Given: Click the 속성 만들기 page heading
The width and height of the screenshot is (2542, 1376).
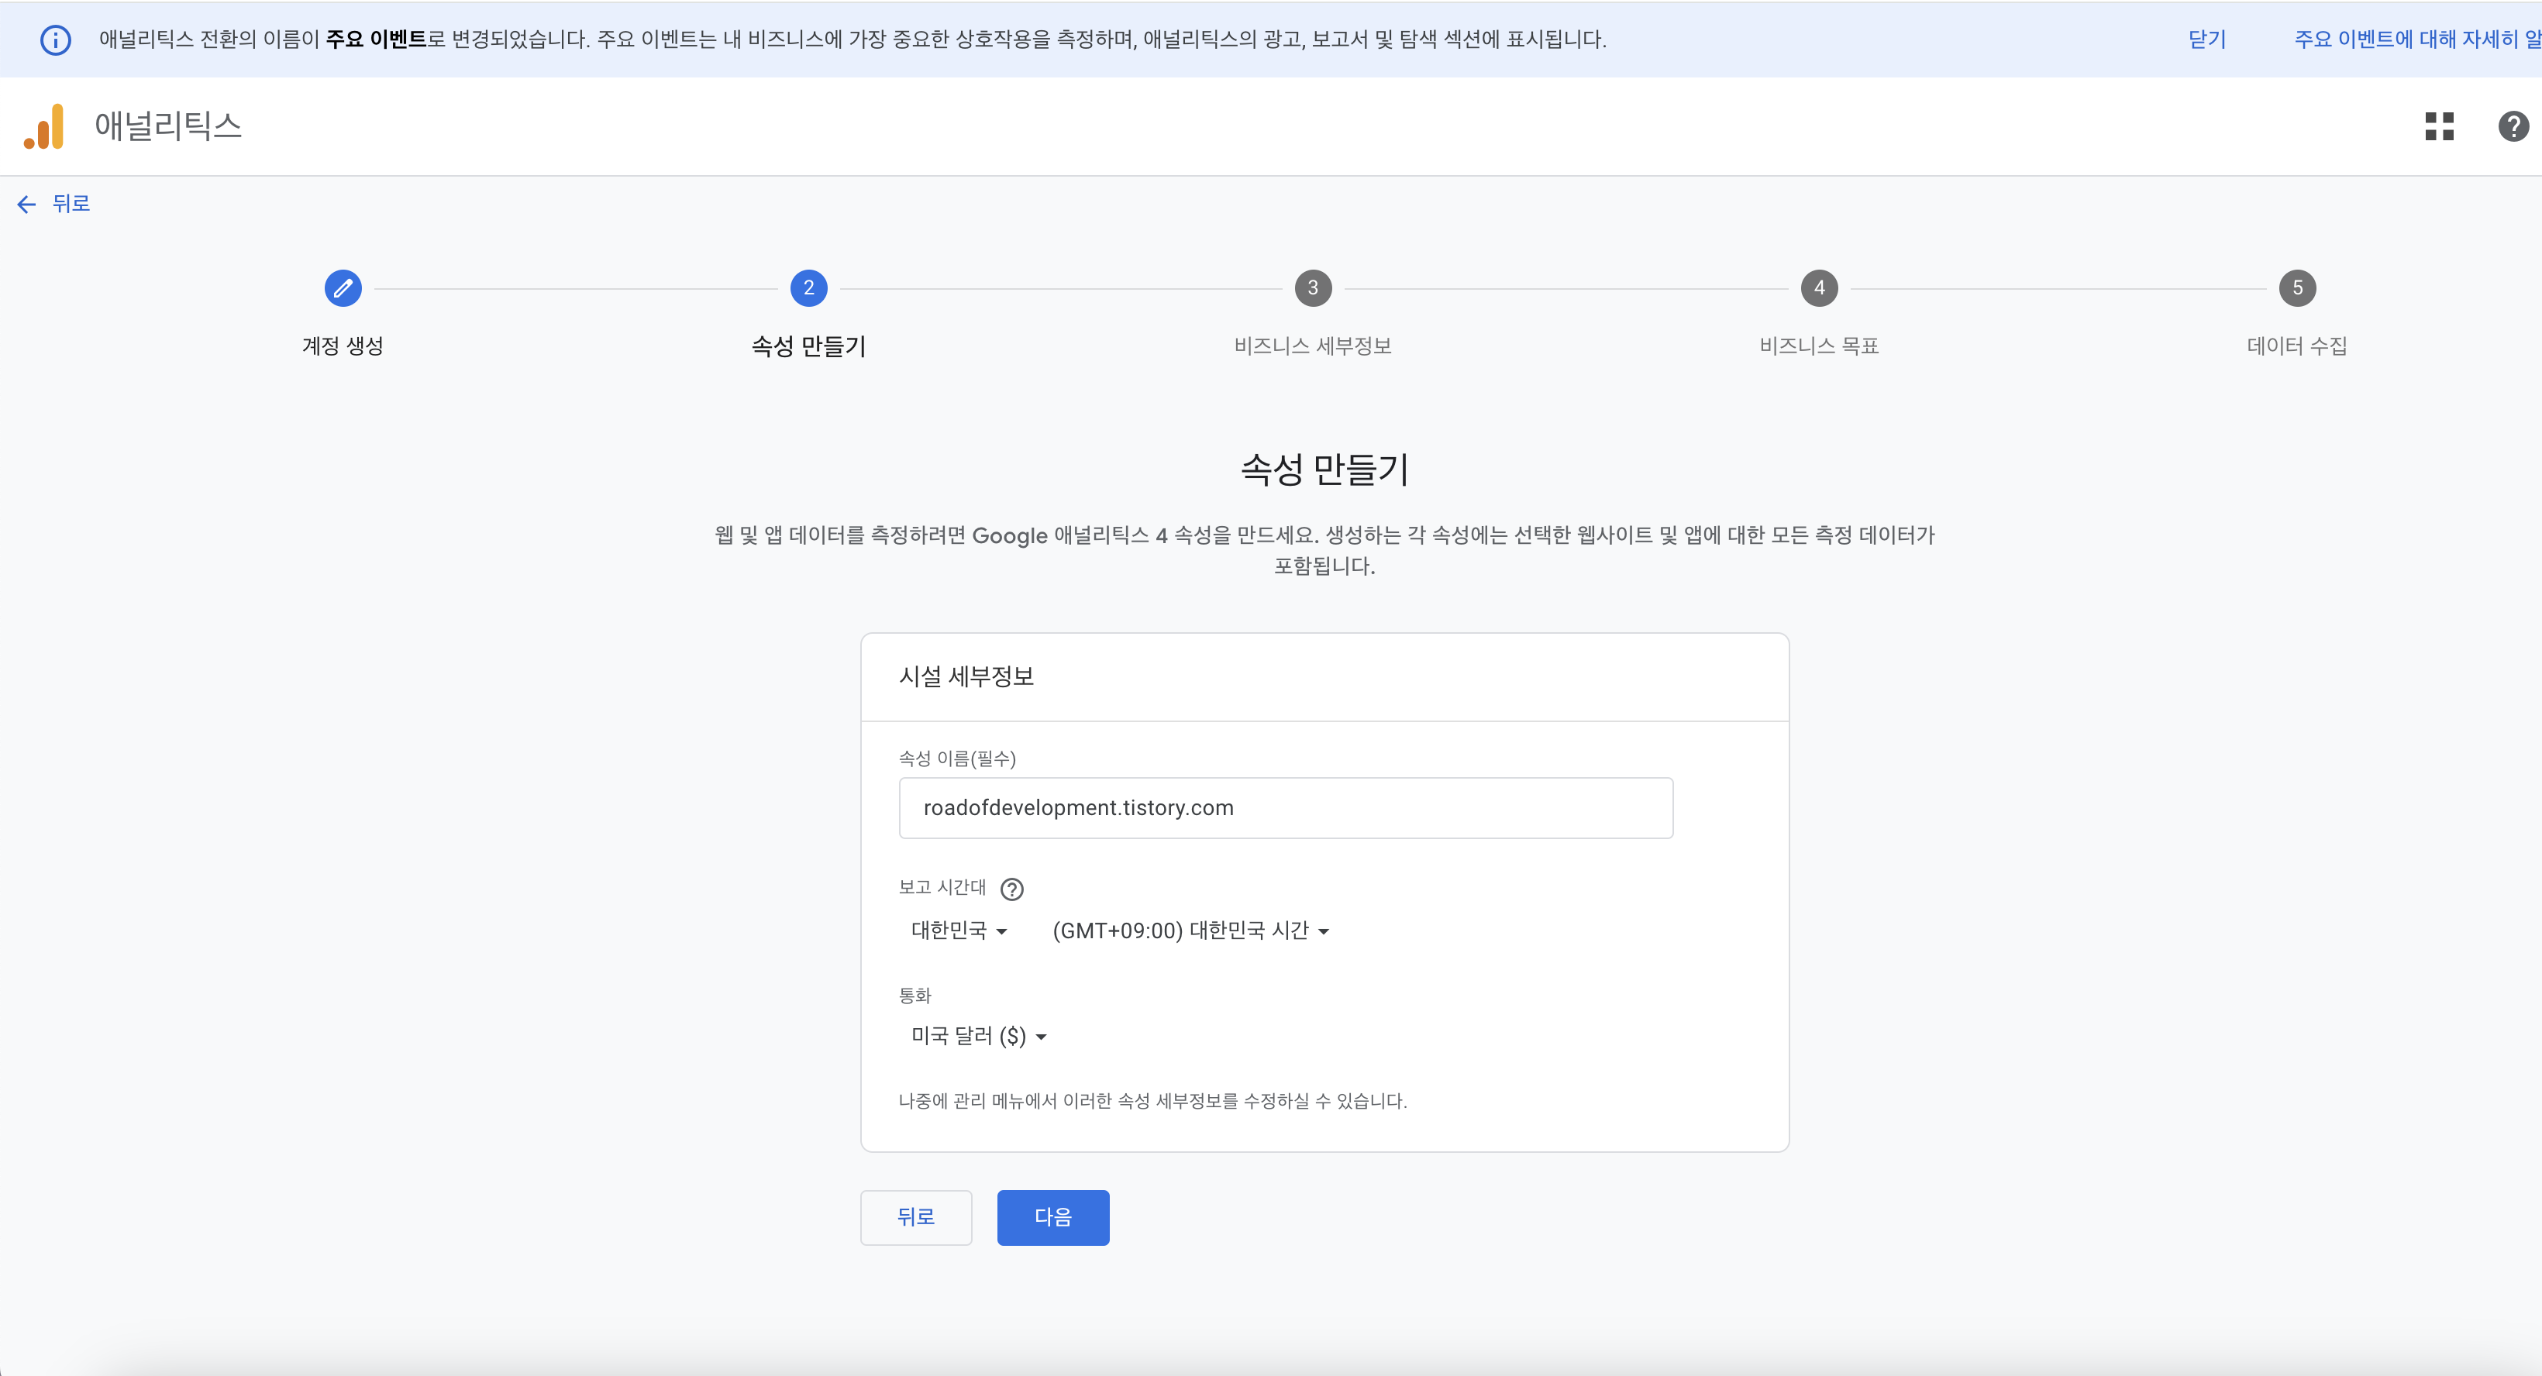Looking at the screenshot, I should pyautogui.click(x=1324, y=470).
